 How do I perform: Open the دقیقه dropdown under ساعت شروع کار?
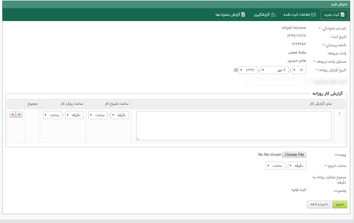(120, 115)
